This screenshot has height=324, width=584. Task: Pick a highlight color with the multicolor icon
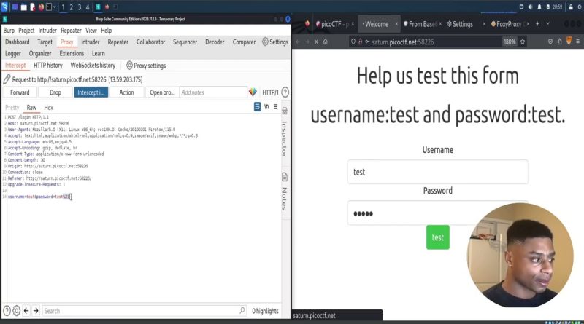pos(253,92)
